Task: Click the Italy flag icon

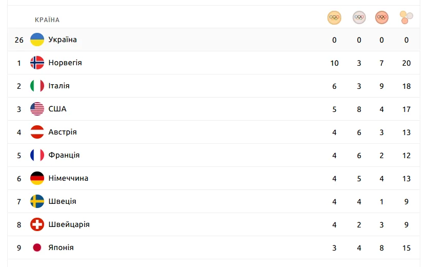Action: (37, 86)
